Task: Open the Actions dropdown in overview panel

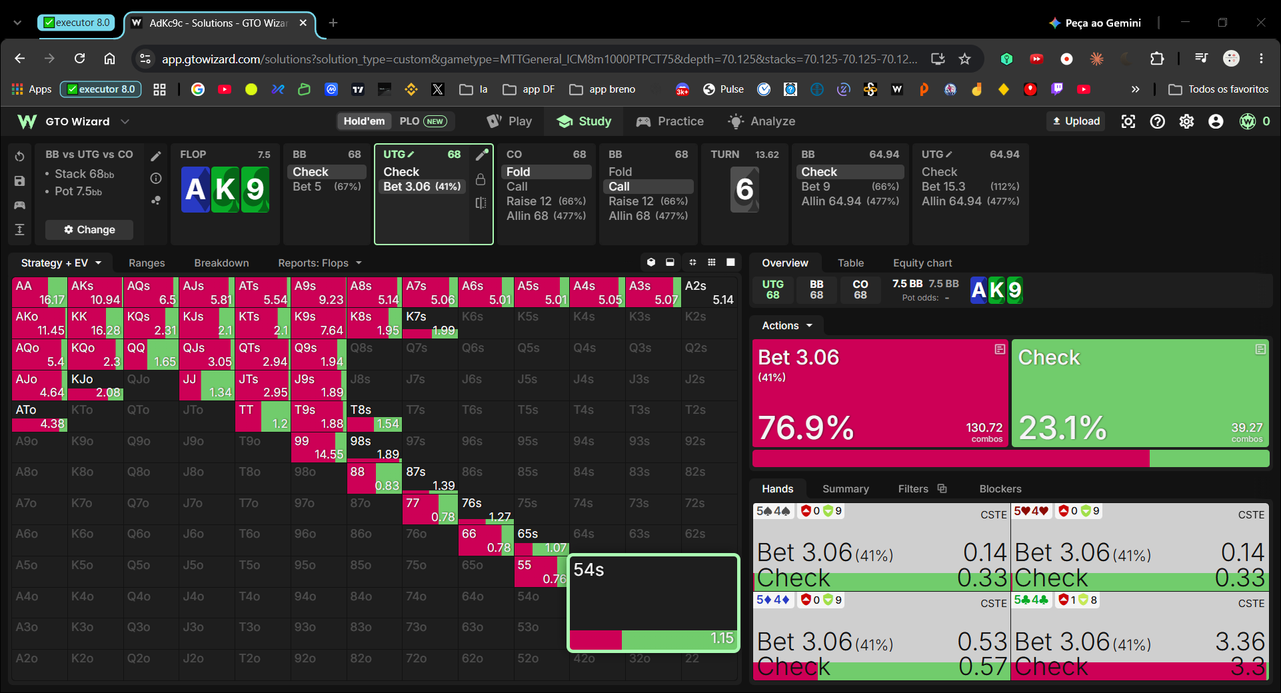Action: (787, 326)
